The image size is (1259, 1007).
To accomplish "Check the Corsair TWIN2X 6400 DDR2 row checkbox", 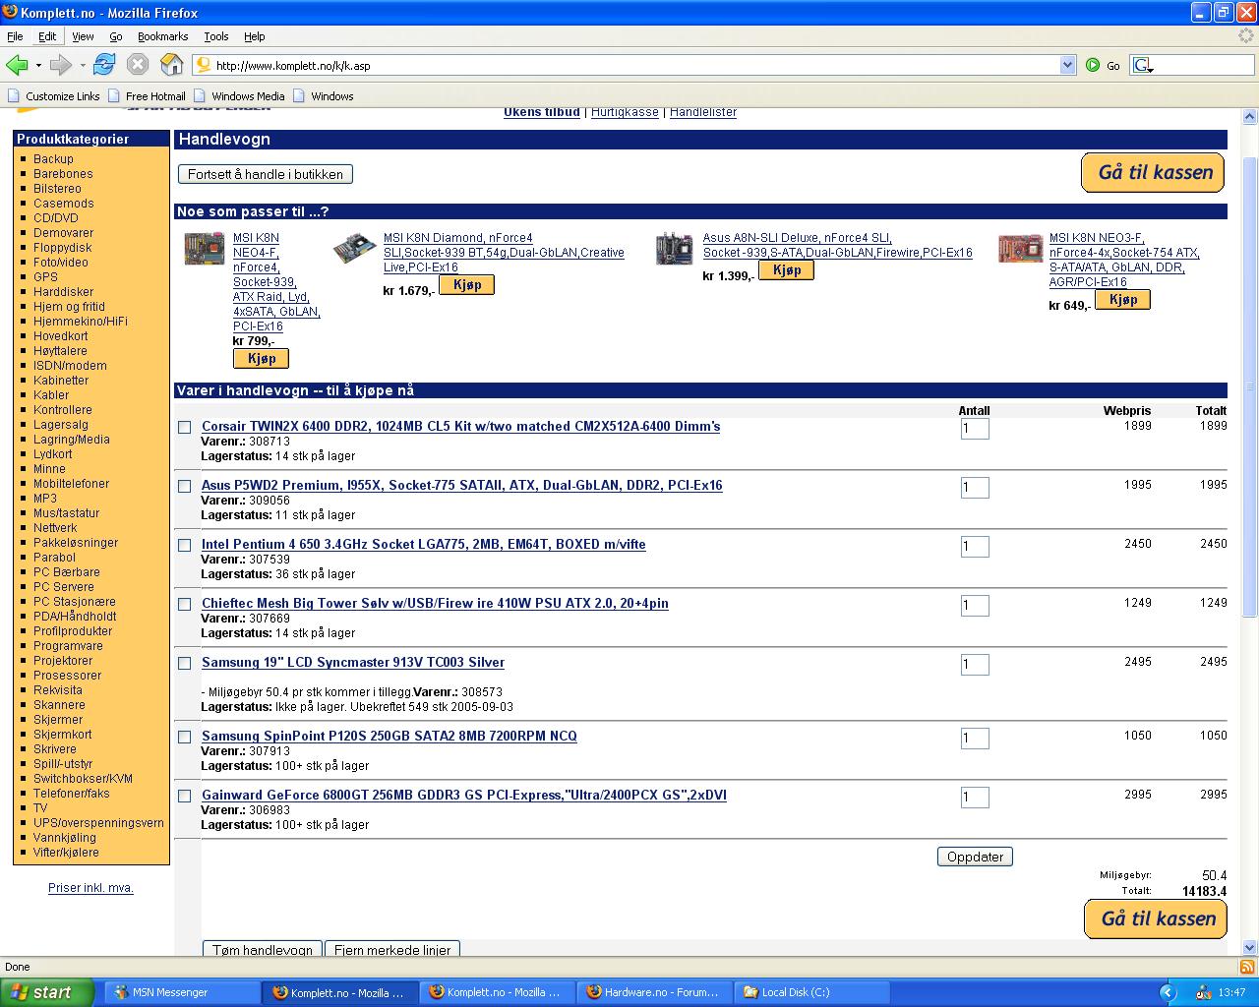I will point(184,427).
